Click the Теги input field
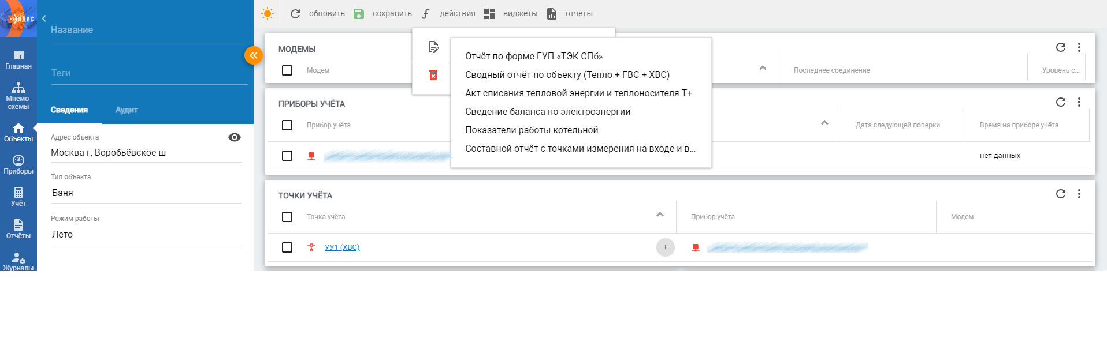 pyautogui.click(x=149, y=73)
